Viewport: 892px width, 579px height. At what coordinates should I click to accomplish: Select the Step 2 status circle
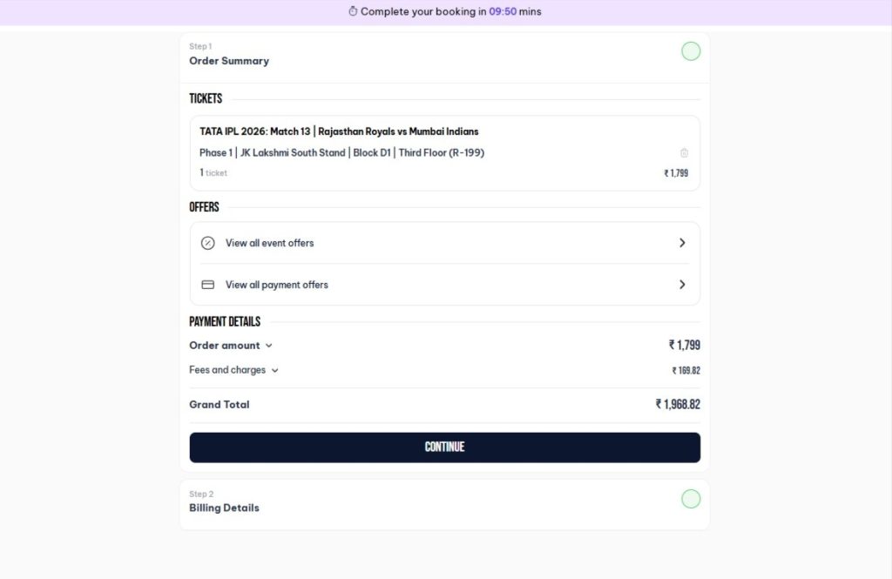click(691, 499)
